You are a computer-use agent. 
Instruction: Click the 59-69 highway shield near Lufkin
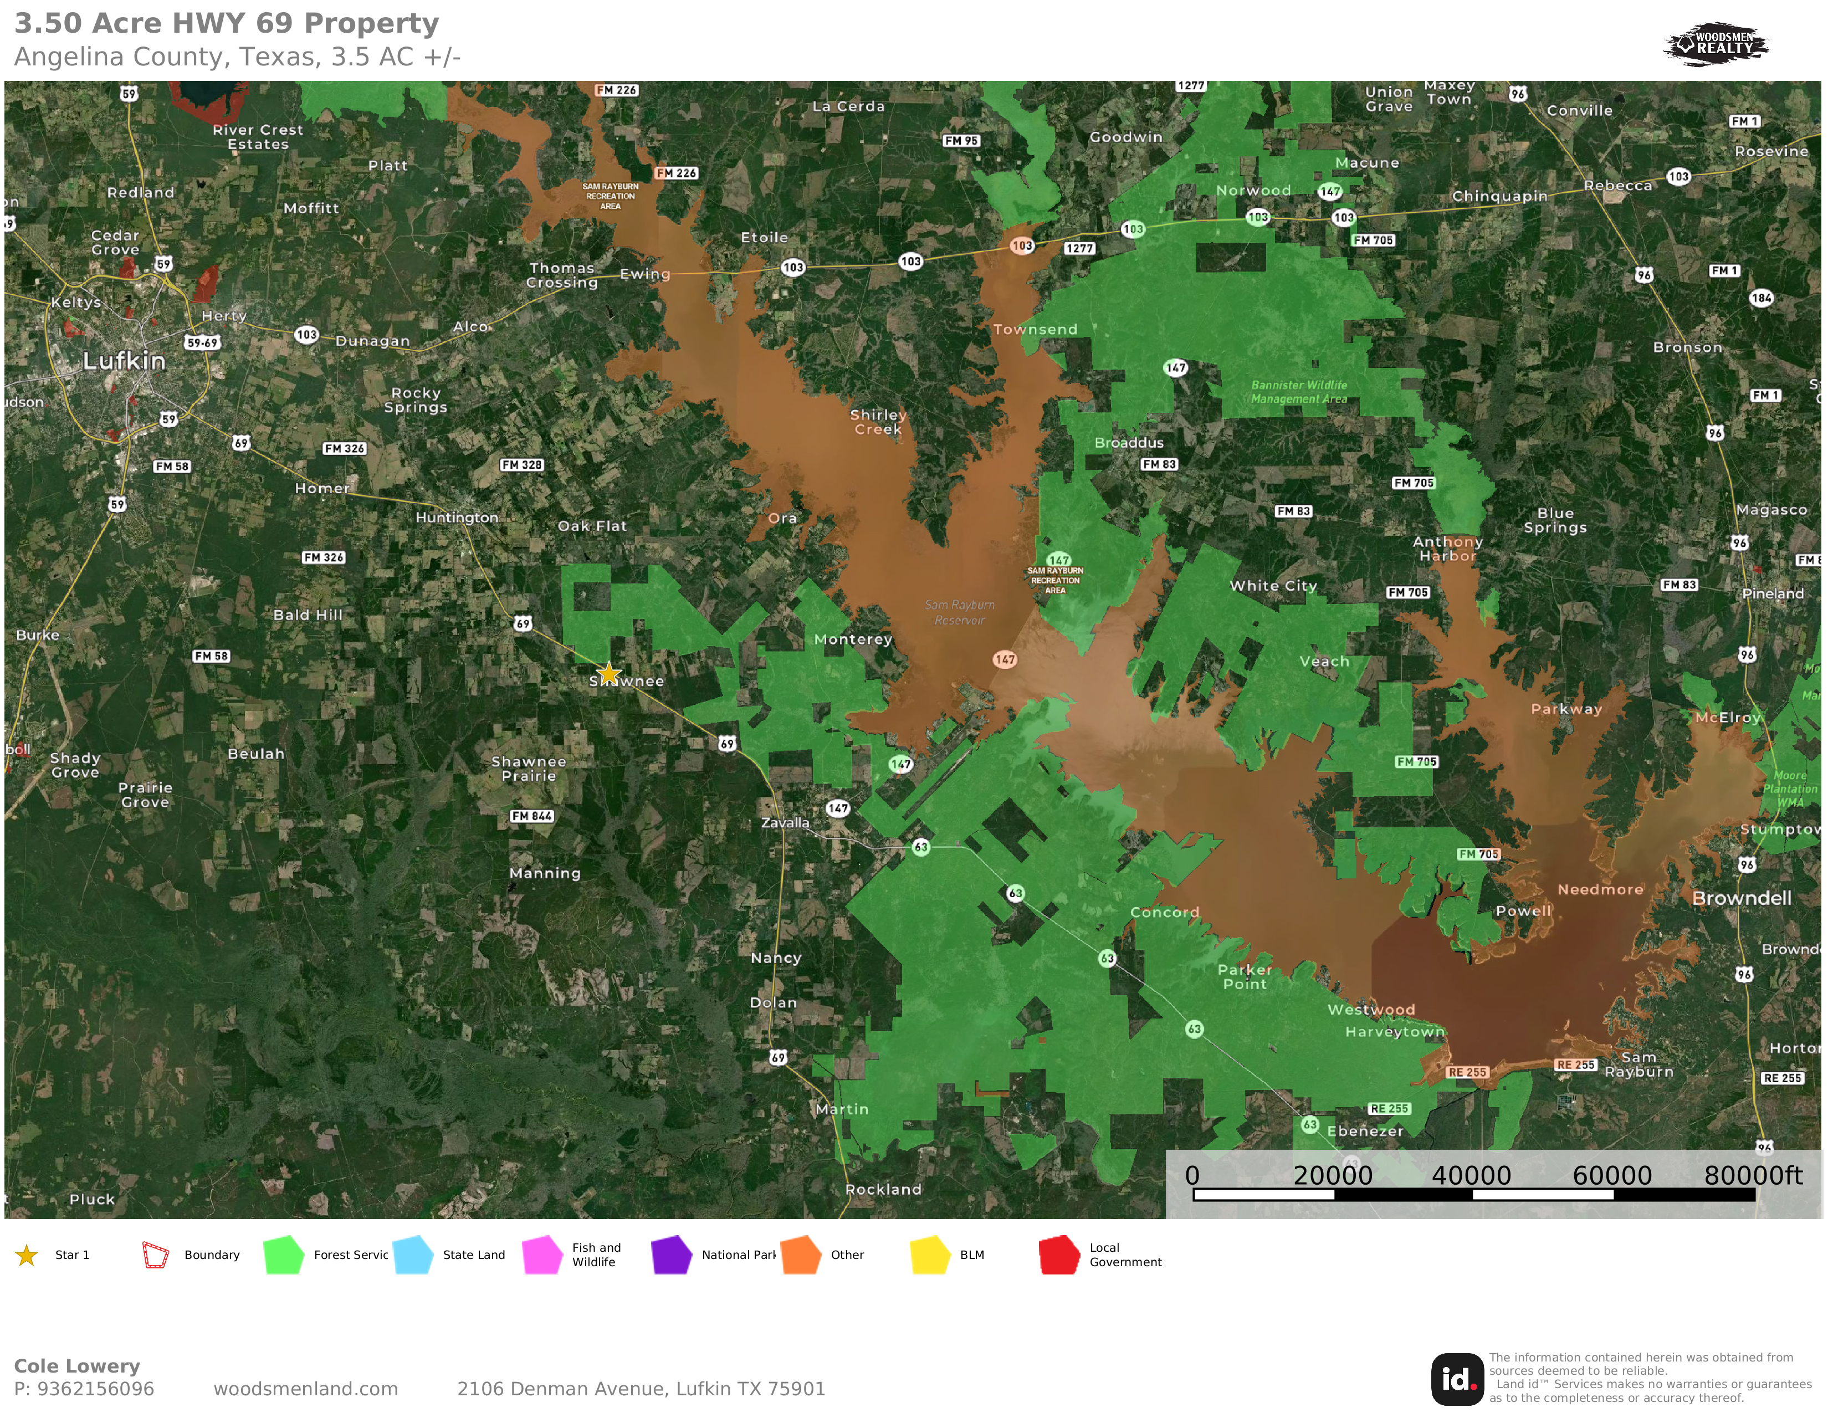202,342
